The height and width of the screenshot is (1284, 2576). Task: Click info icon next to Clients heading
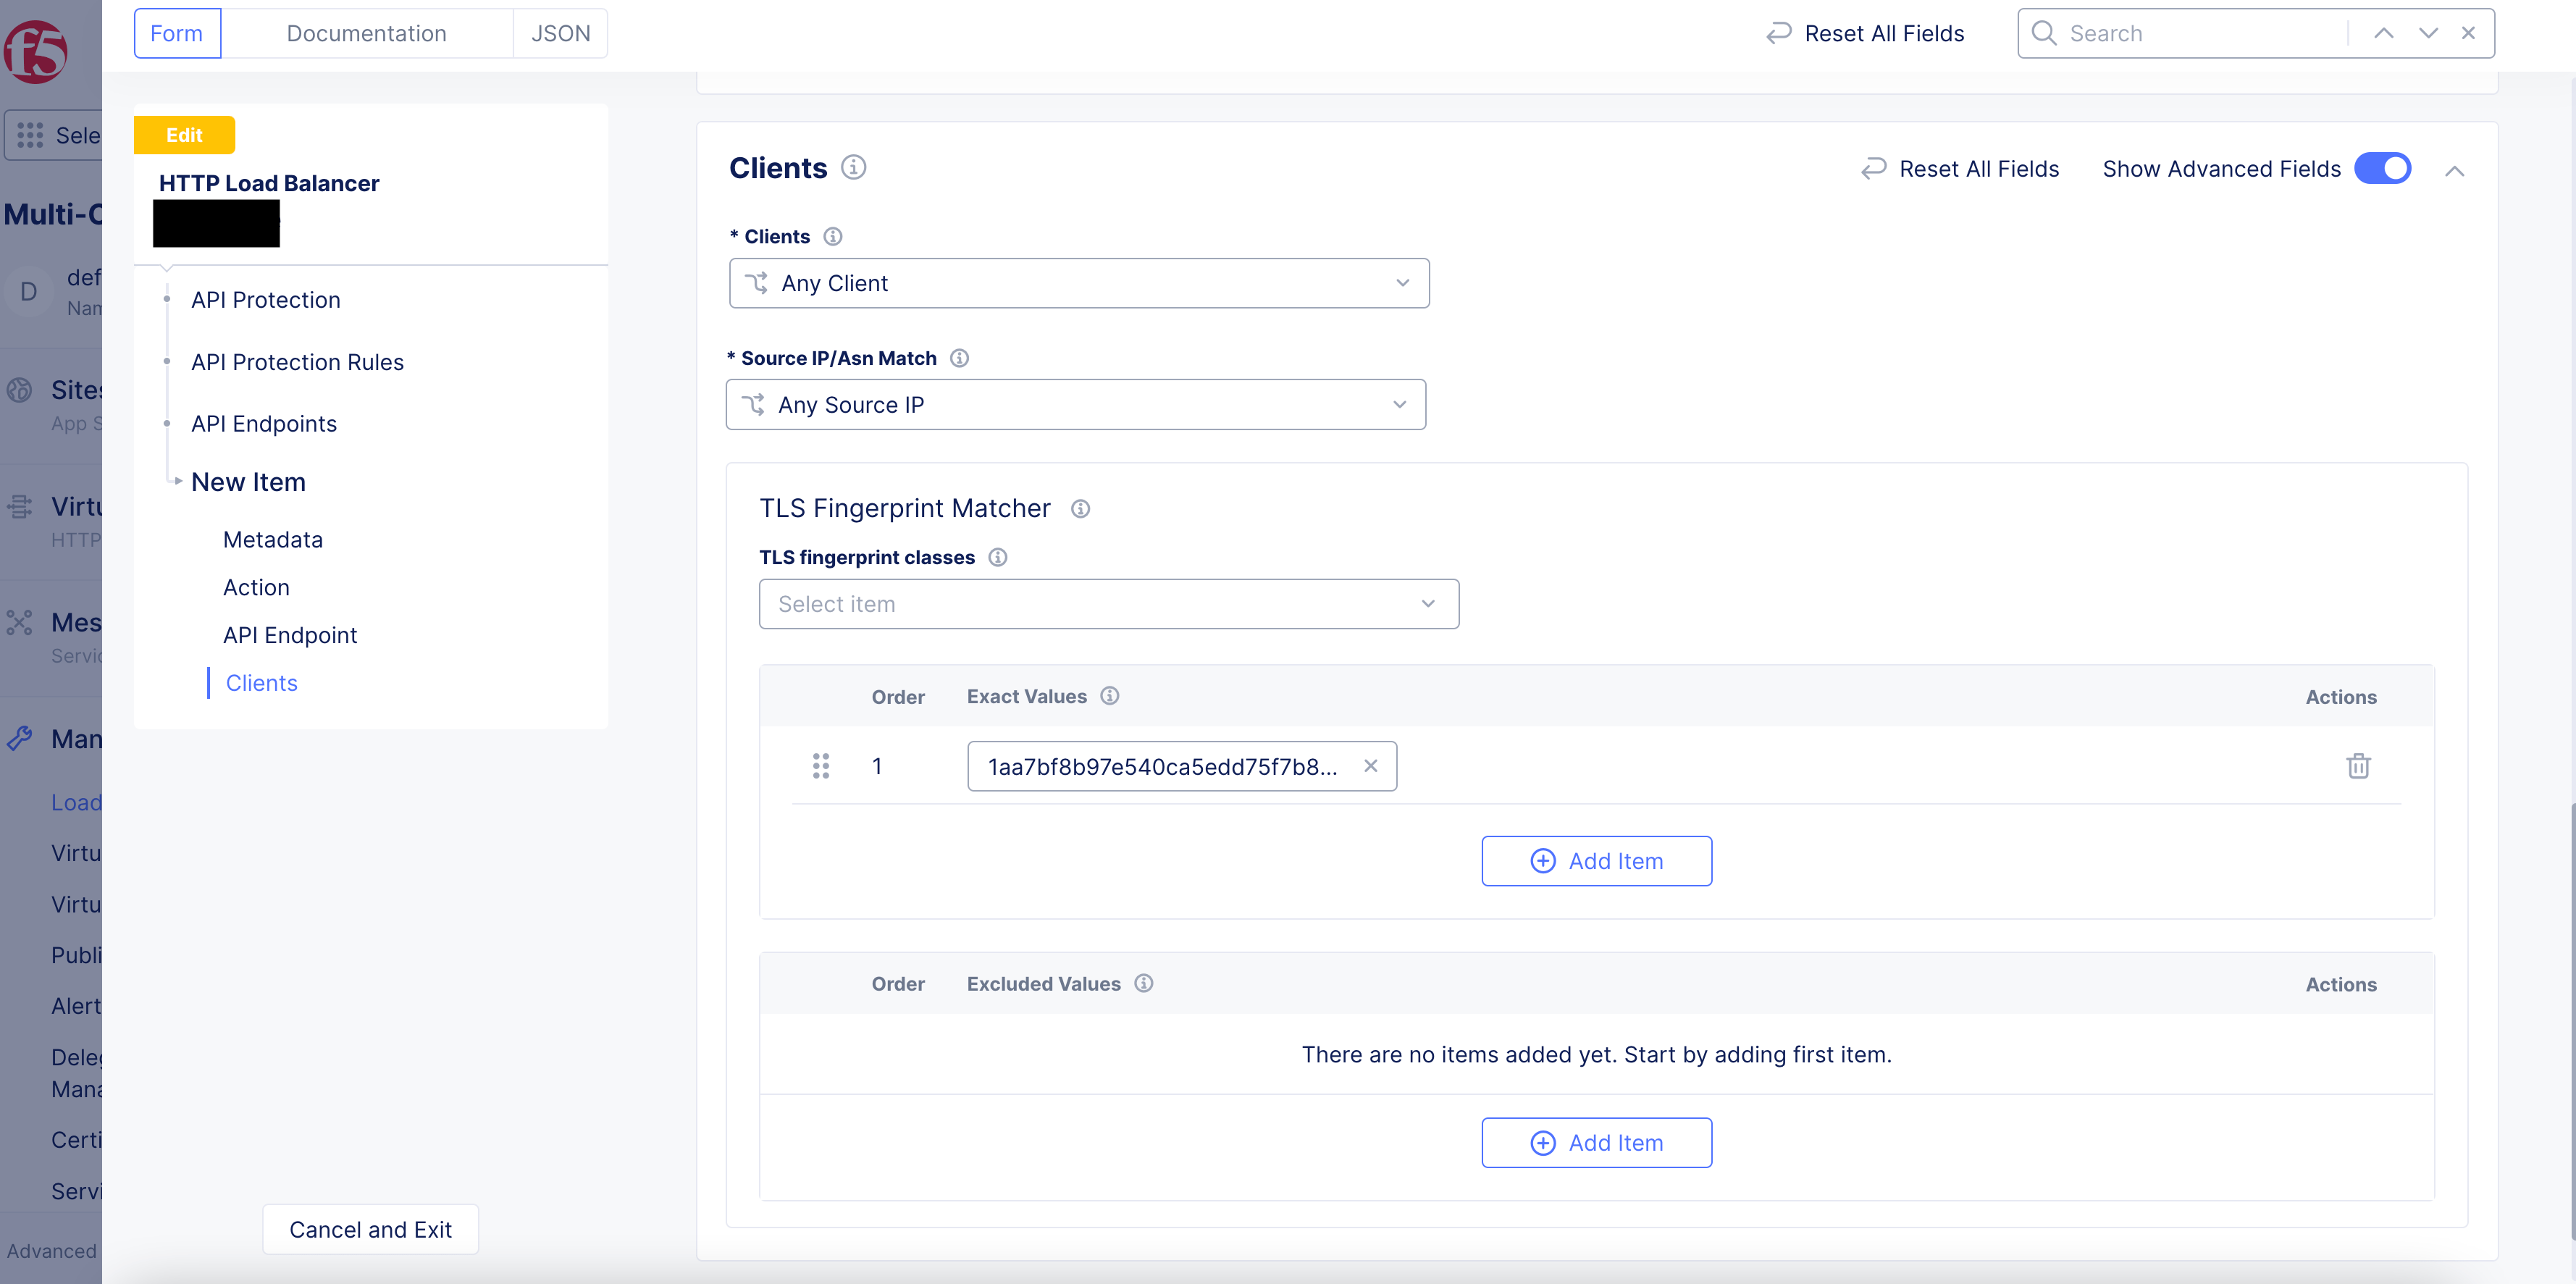coord(853,167)
